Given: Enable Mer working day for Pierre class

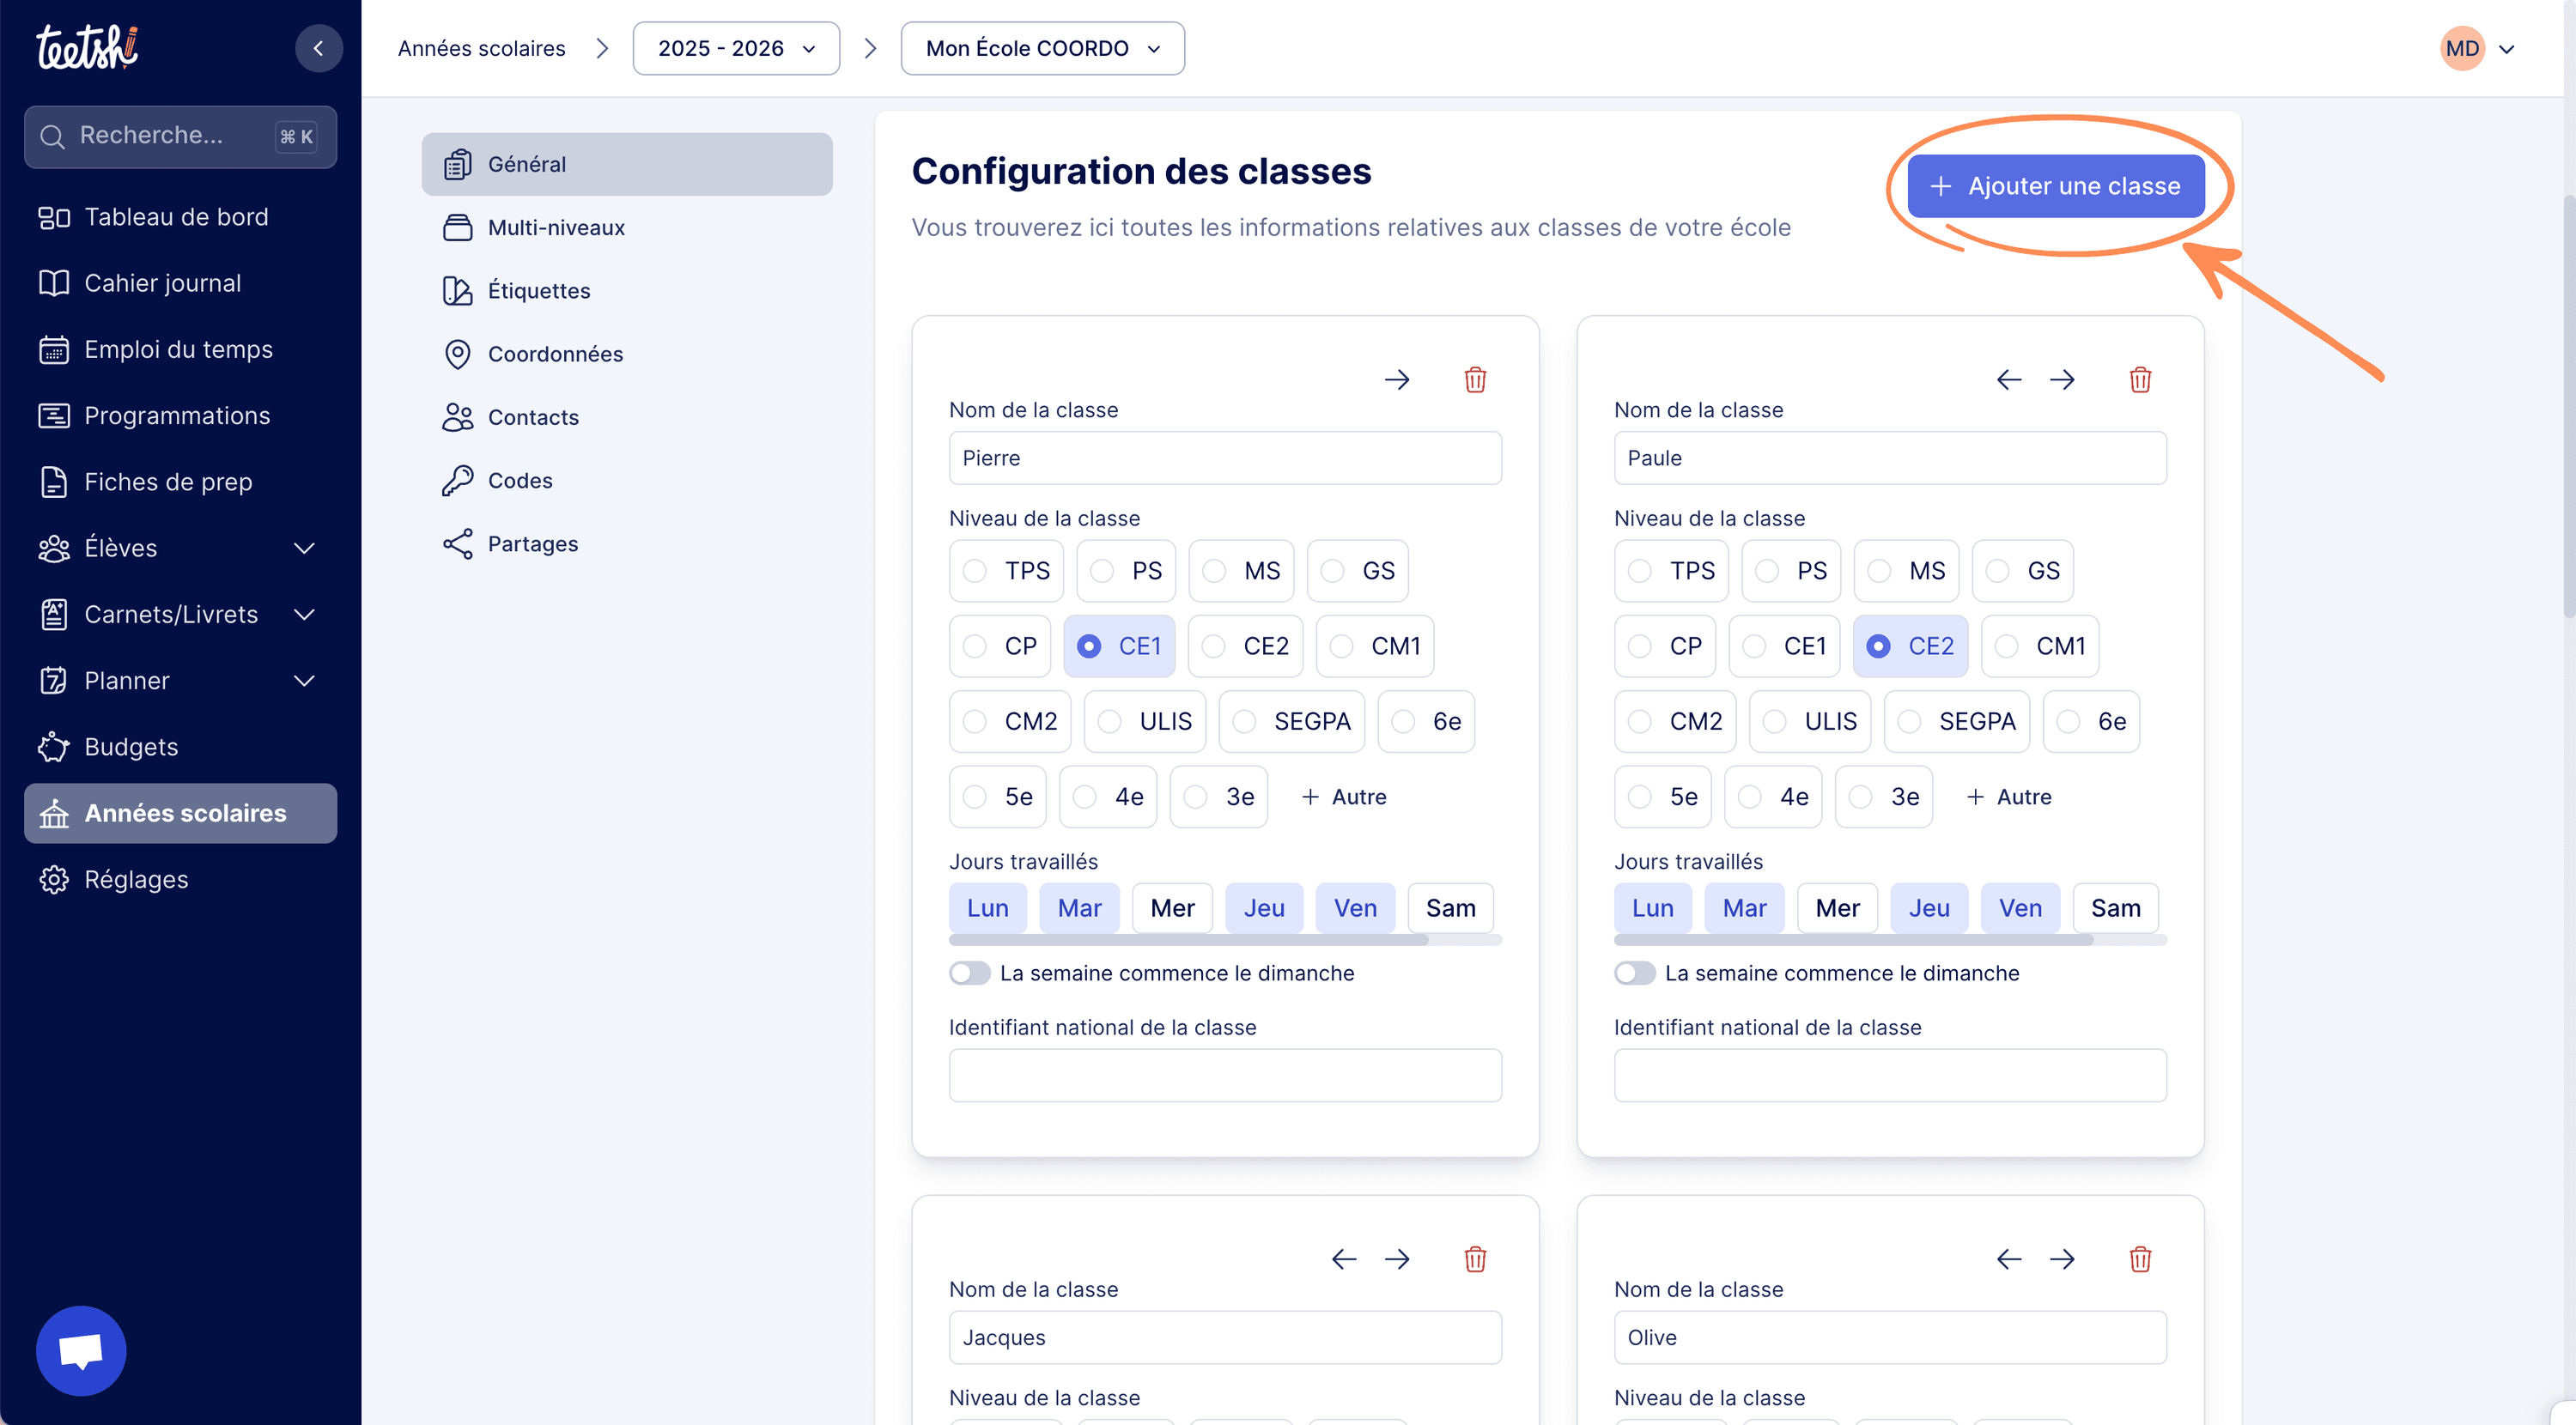Looking at the screenshot, I should point(1172,908).
